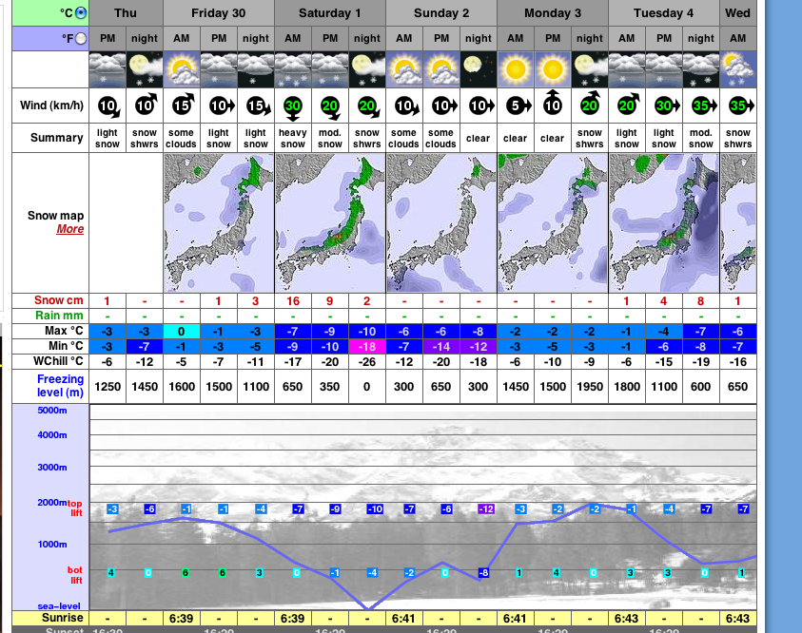Click the Saturday night pink -18 min temperature
This screenshot has height=633, width=802.
tap(367, 346)
